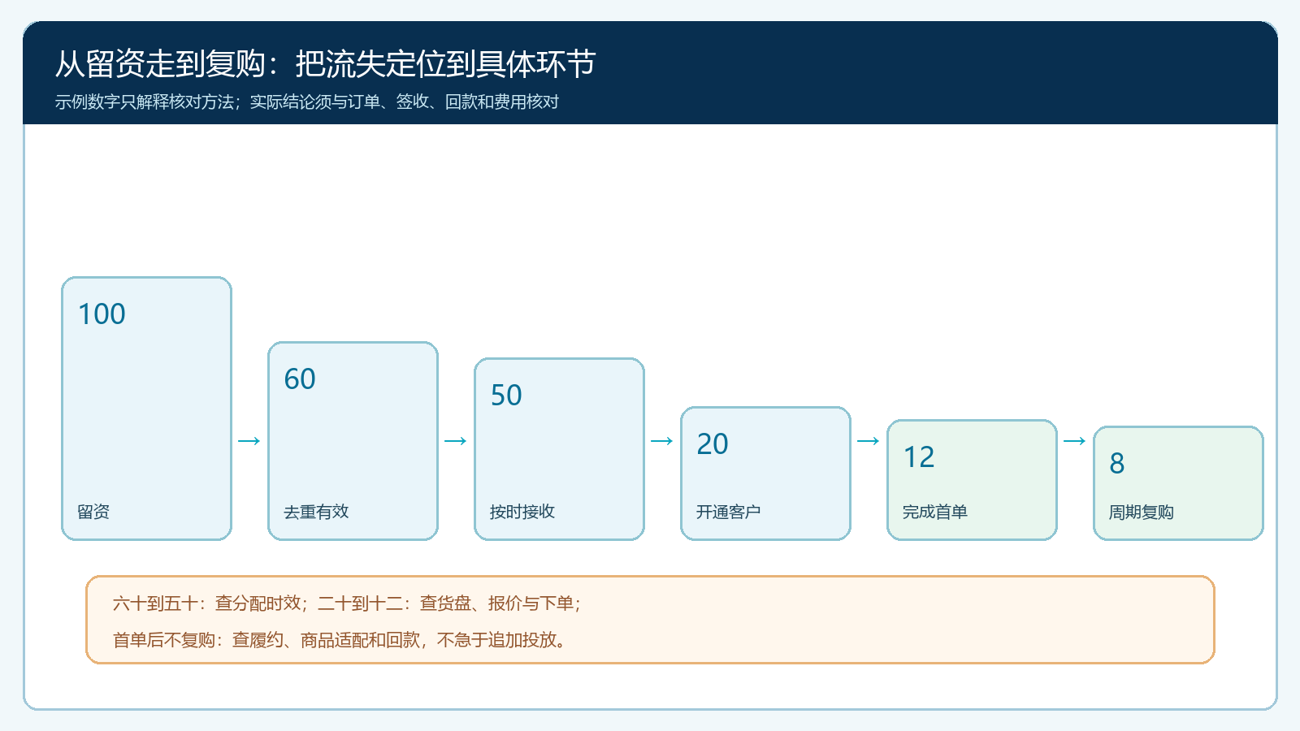The width and height of the screenshot is (1300, 731).
Task: Click the arrow between 开通客户 and 完成首单
Action: click(869, 441)
